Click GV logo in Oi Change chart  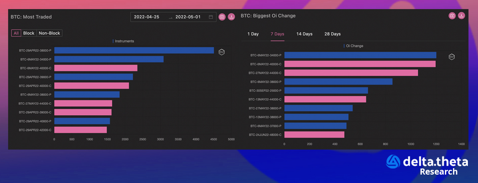pos(452,57)
